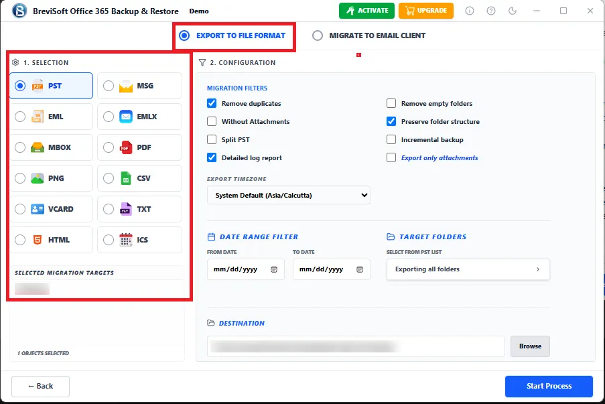Viewport: 605px width, 404px height.
Task: Uncheck Preserve folder structure checkbox
Action: 391,121
